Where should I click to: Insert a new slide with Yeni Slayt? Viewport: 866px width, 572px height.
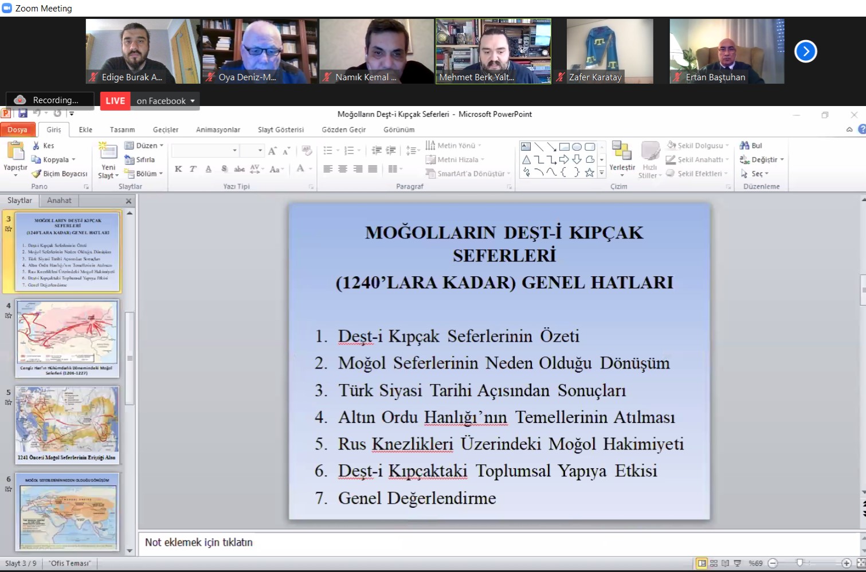pyautogui.click(x=107, y=151)
